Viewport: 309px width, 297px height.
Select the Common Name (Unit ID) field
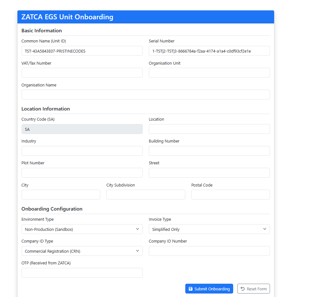(82, 51)
